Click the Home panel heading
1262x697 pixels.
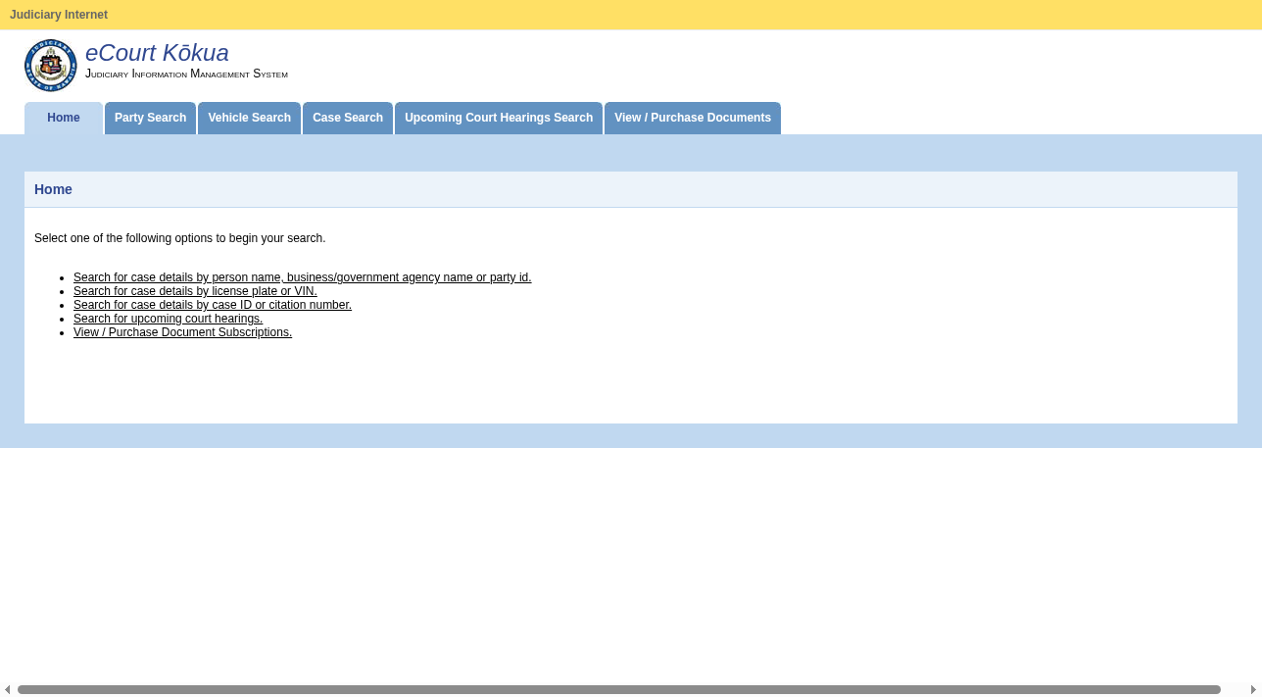53,189
